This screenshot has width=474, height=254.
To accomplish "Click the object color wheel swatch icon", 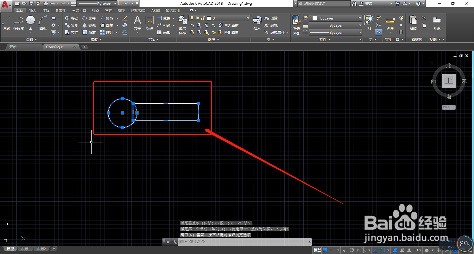I will pos(305,18).
